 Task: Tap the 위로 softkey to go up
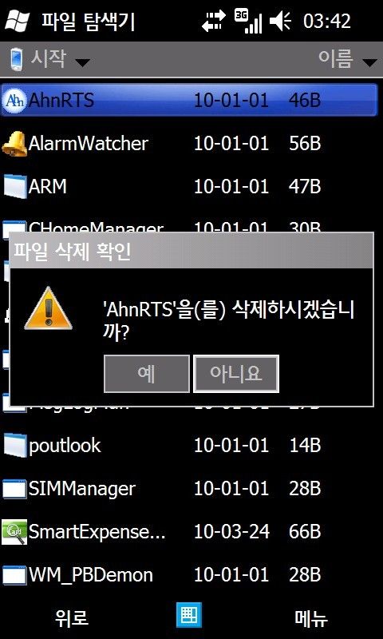[x=72, y=618]
